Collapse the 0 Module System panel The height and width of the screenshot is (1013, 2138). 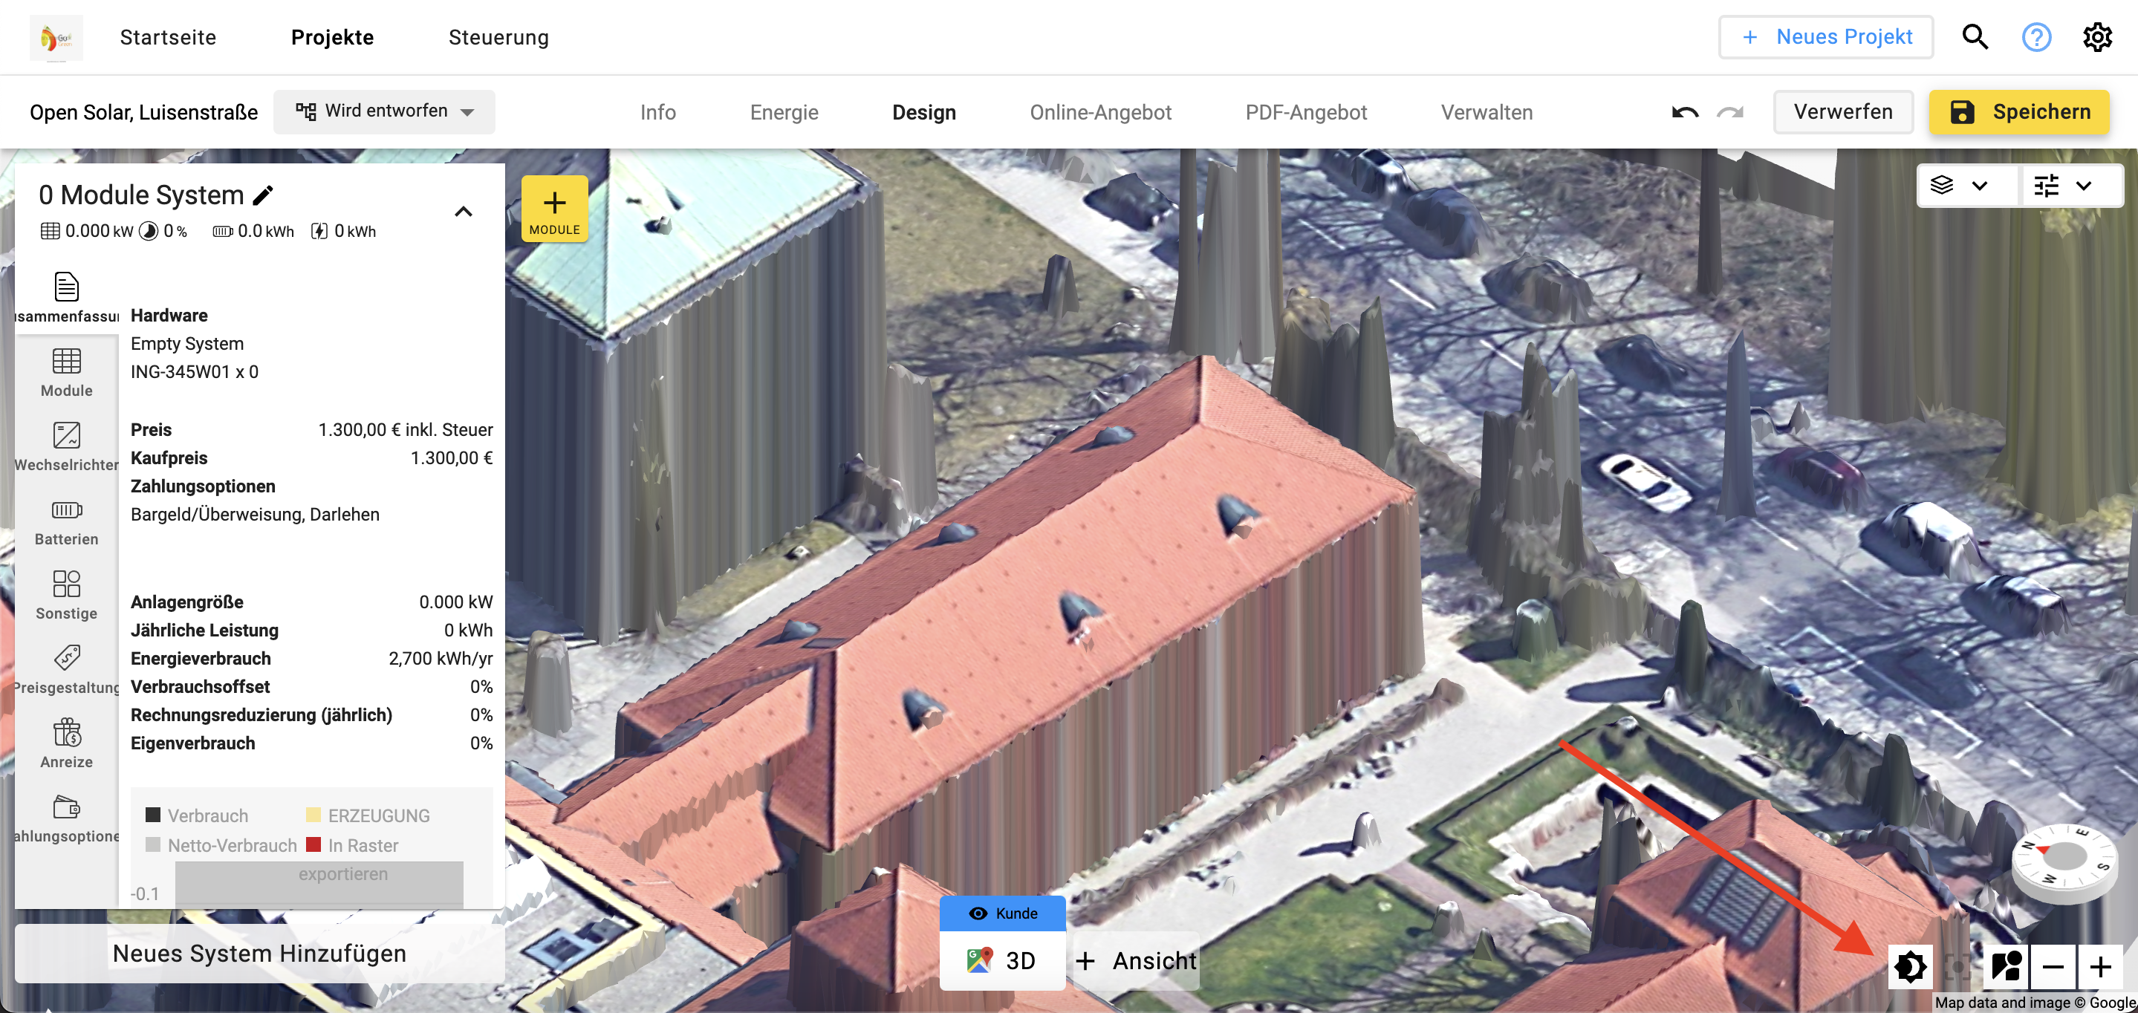coord(463,212)
